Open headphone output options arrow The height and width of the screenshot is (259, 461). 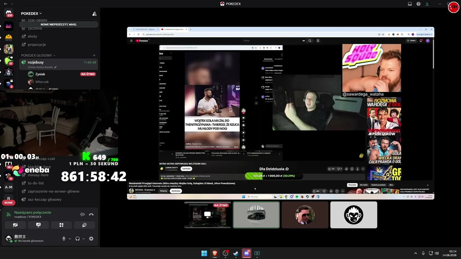coord(84,238)
